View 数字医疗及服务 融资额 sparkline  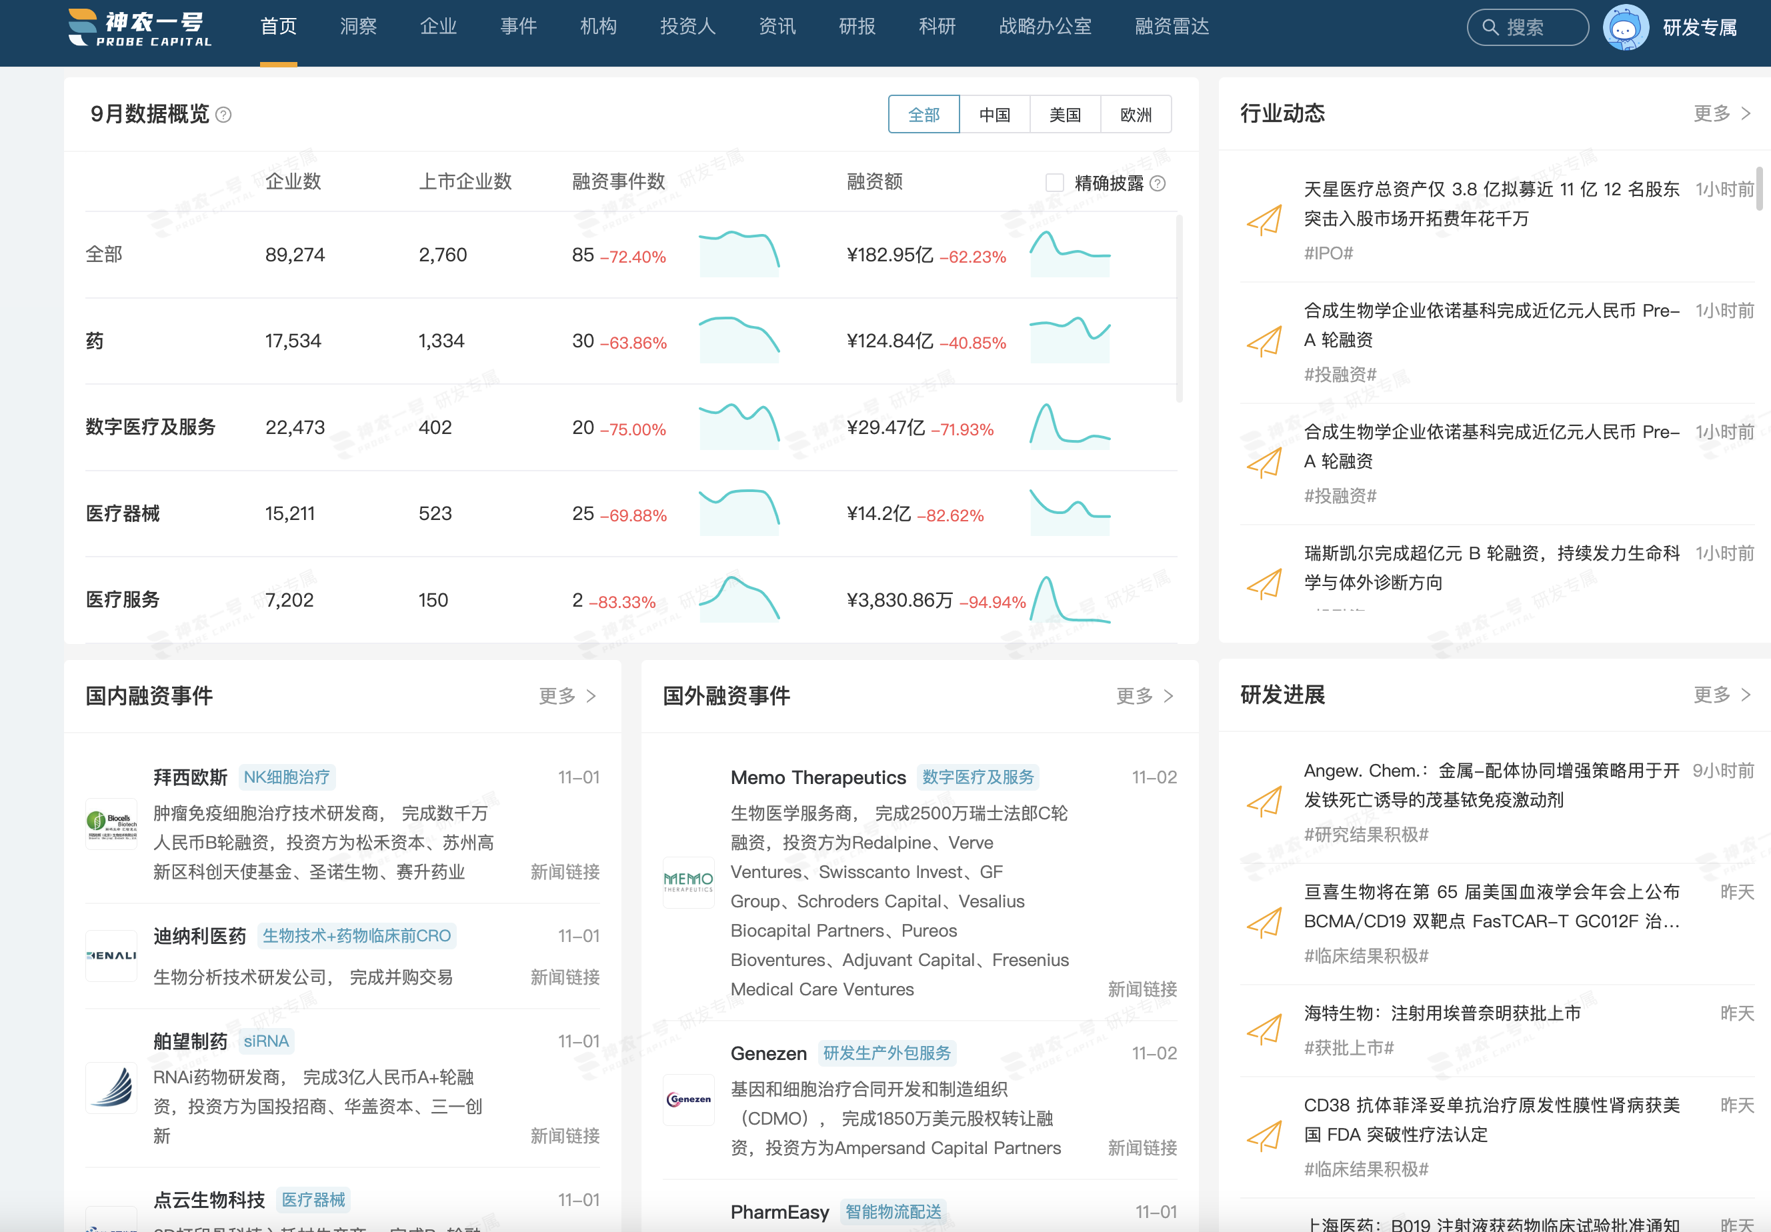click(x=1070, y=427)
